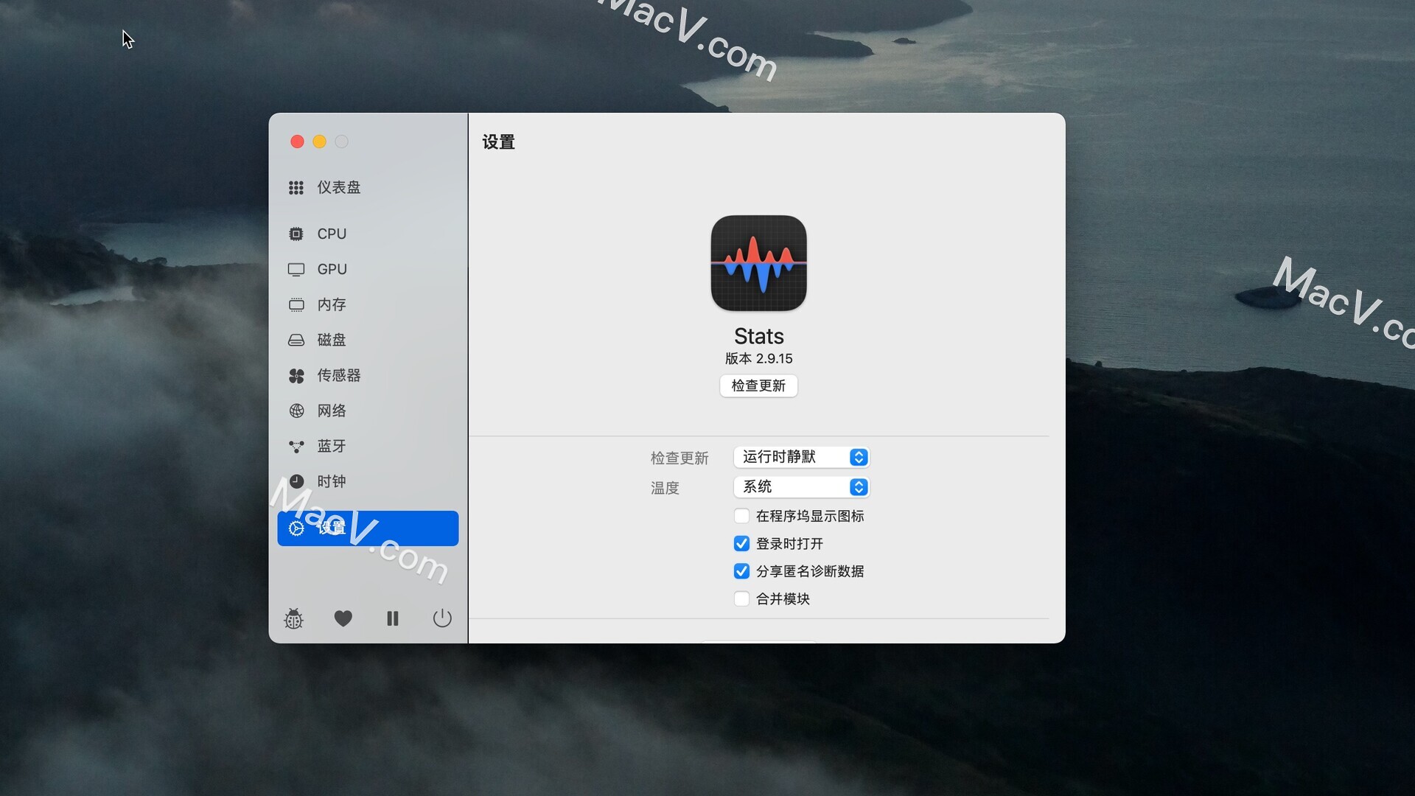Disable 分享匿名诊断数据 checkbox
The image size is (1415, 796).
(741, 571)
